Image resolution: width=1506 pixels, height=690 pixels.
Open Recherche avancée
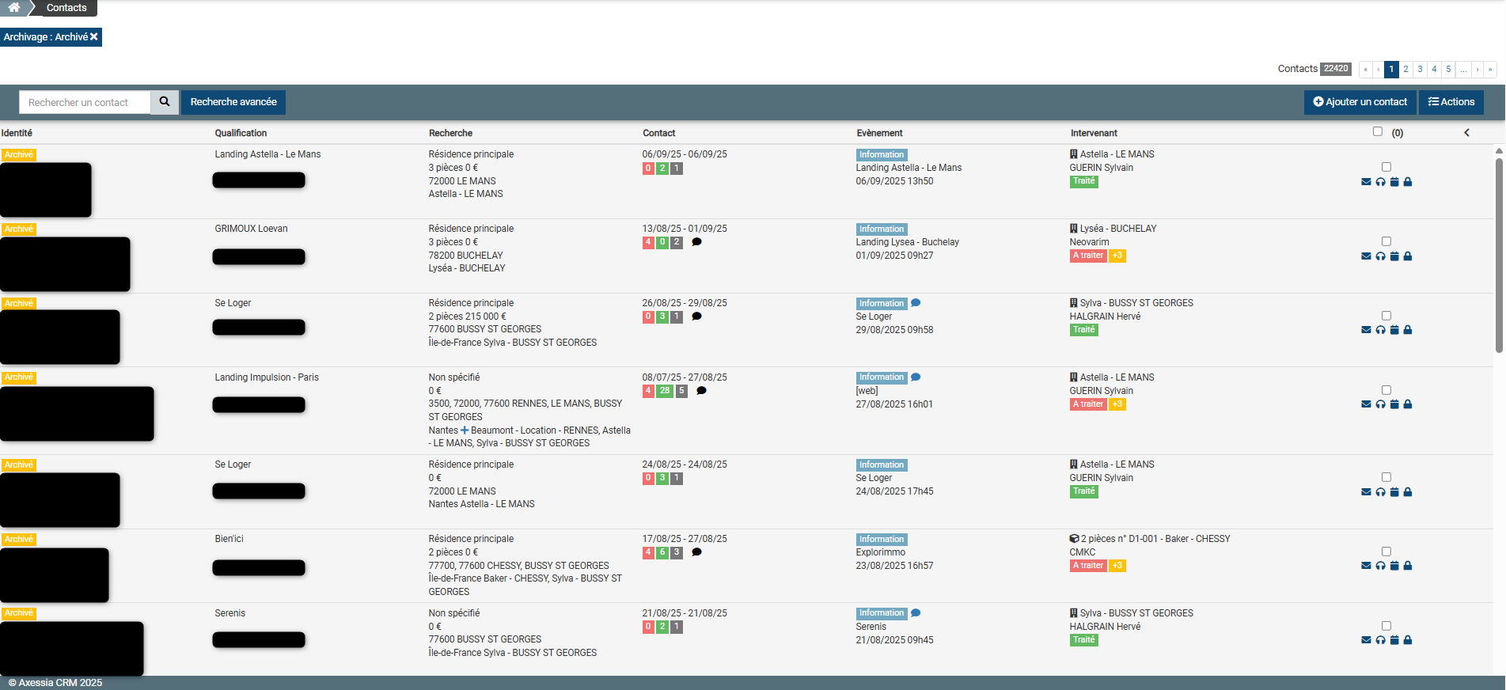coord(233,102)
